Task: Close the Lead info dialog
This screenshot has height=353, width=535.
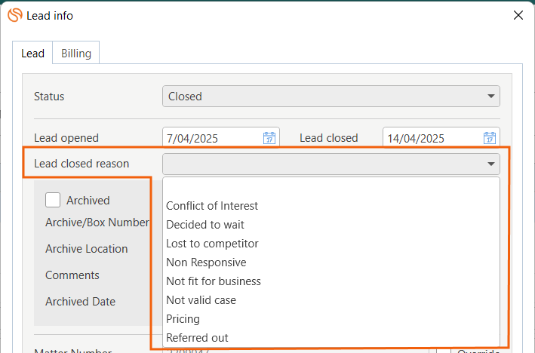Action: (518, 15)
